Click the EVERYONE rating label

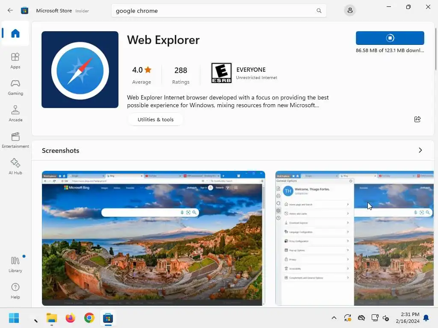[251, 70]
